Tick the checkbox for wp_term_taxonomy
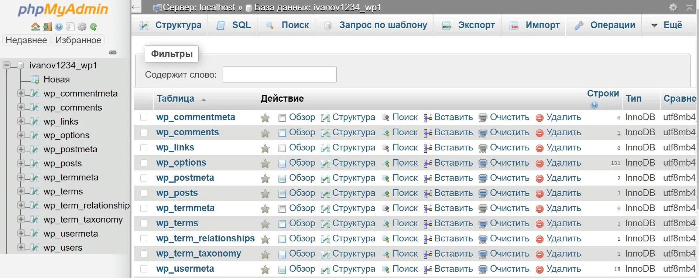 (144, 254)
